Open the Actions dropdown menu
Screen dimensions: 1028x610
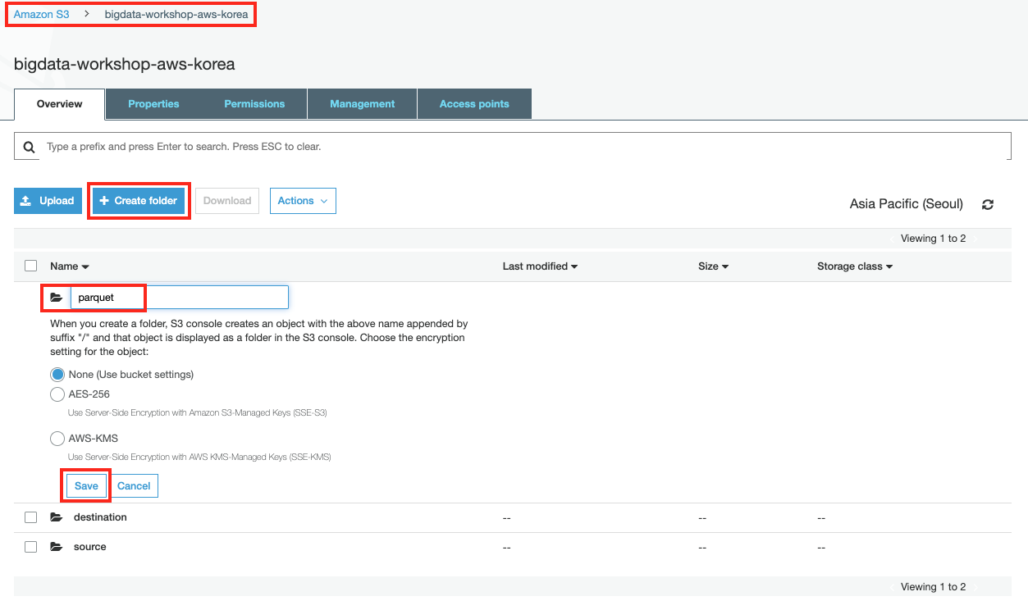pos(303,201)
